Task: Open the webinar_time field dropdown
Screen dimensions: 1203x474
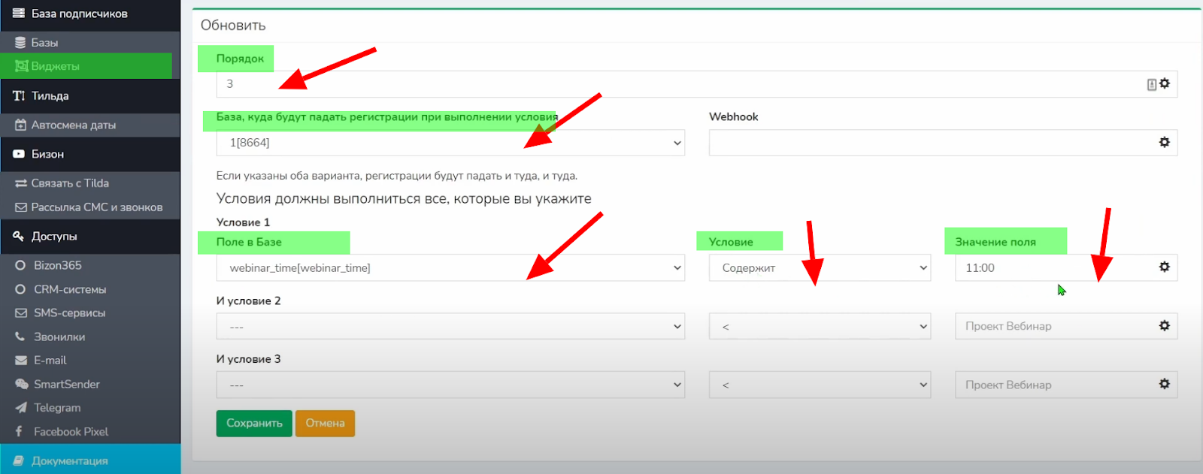Action: [450, 267]
